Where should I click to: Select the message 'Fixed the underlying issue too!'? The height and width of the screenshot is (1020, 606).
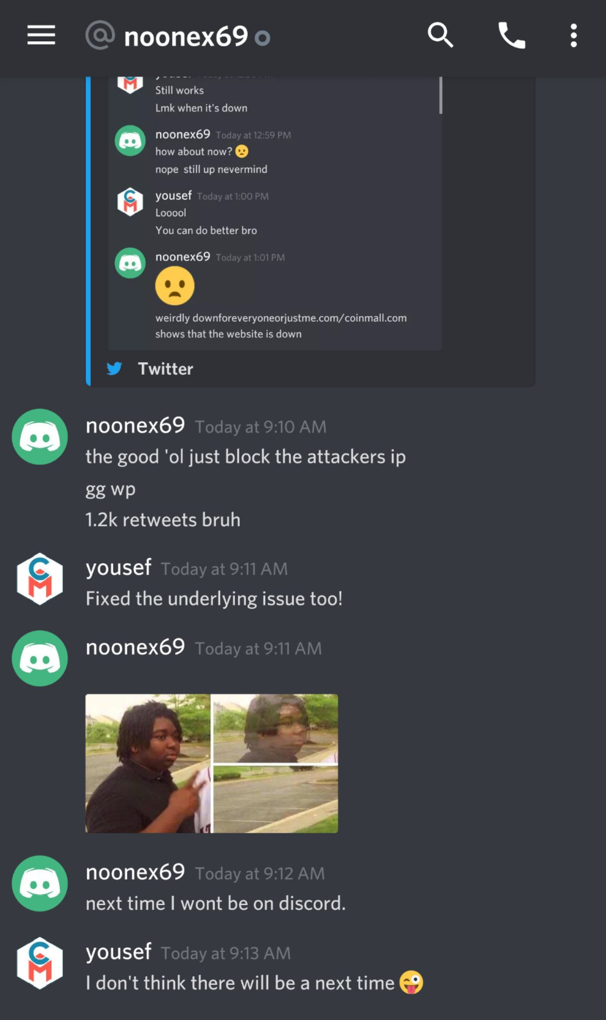point(214,599)
